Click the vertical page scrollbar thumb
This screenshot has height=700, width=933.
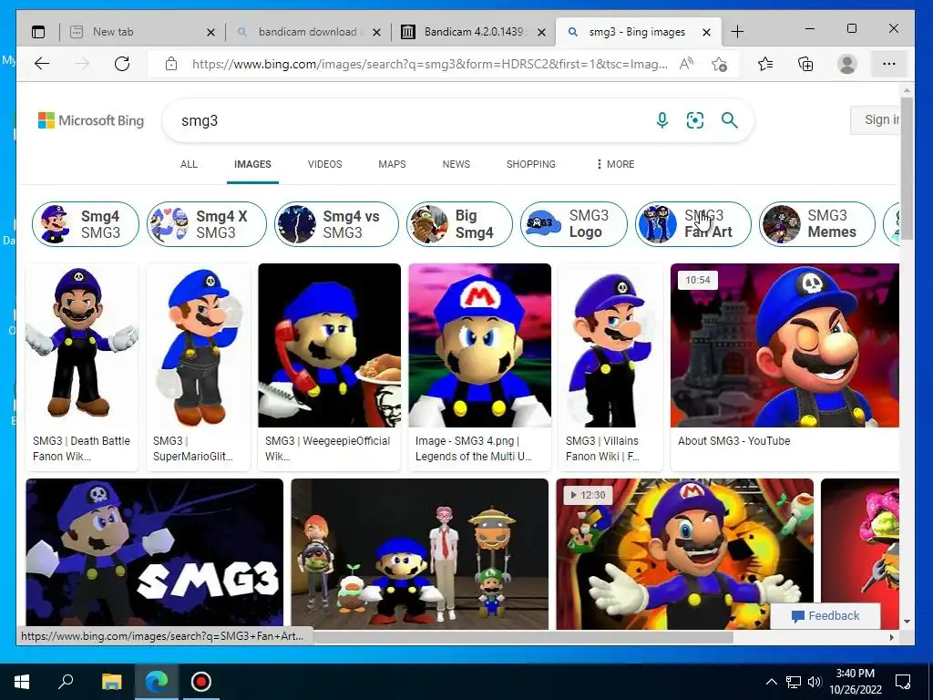[x=907, y=168]
